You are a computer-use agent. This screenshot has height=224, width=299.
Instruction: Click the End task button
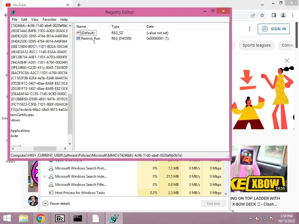tap(213, 204)
